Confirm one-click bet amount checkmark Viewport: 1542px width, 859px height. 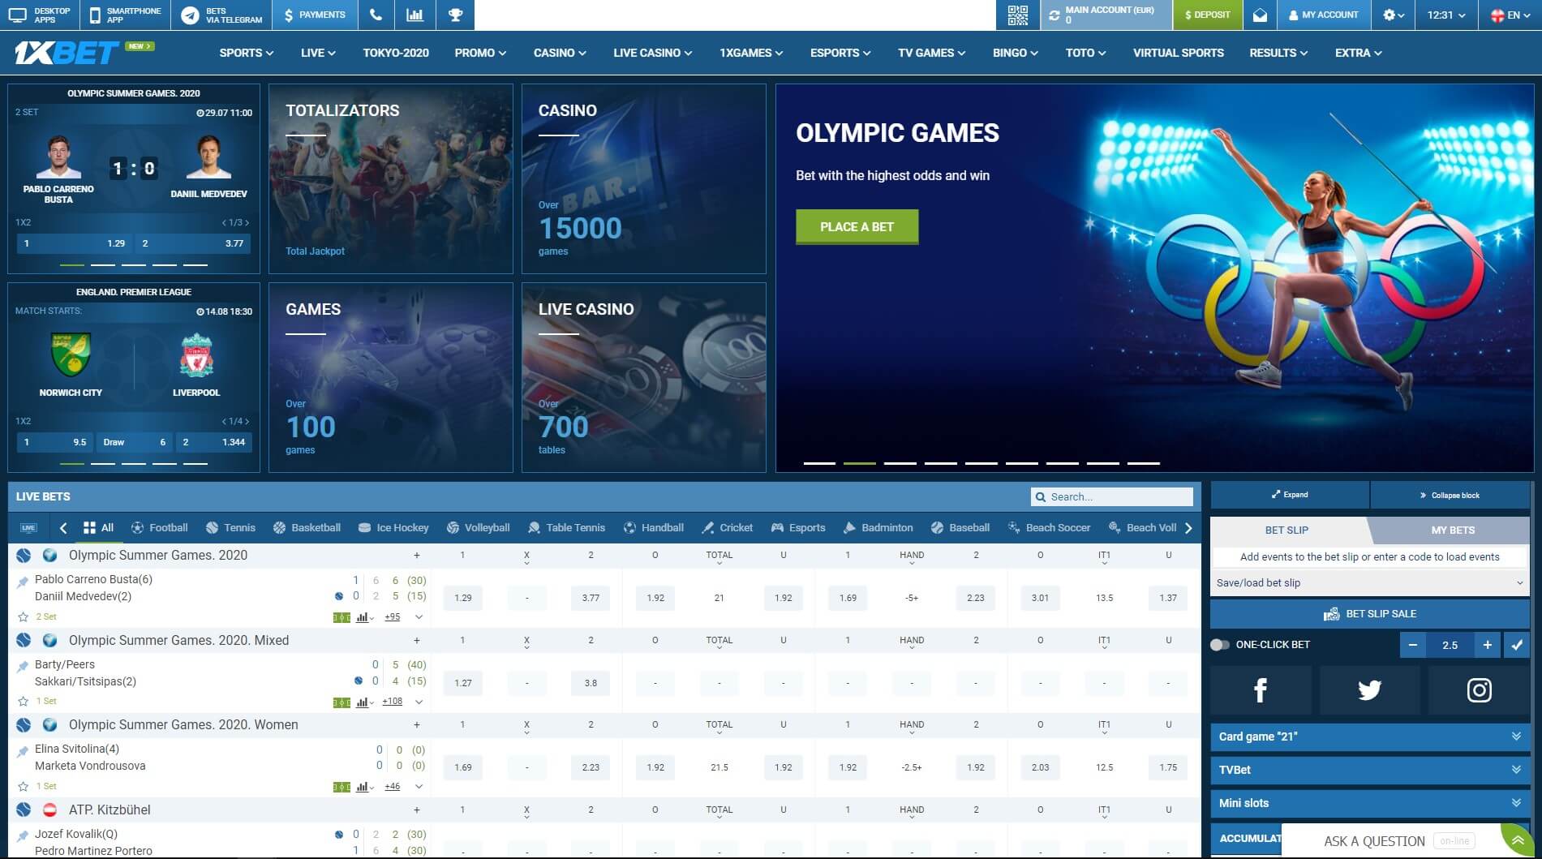(x=1516, y=645)
